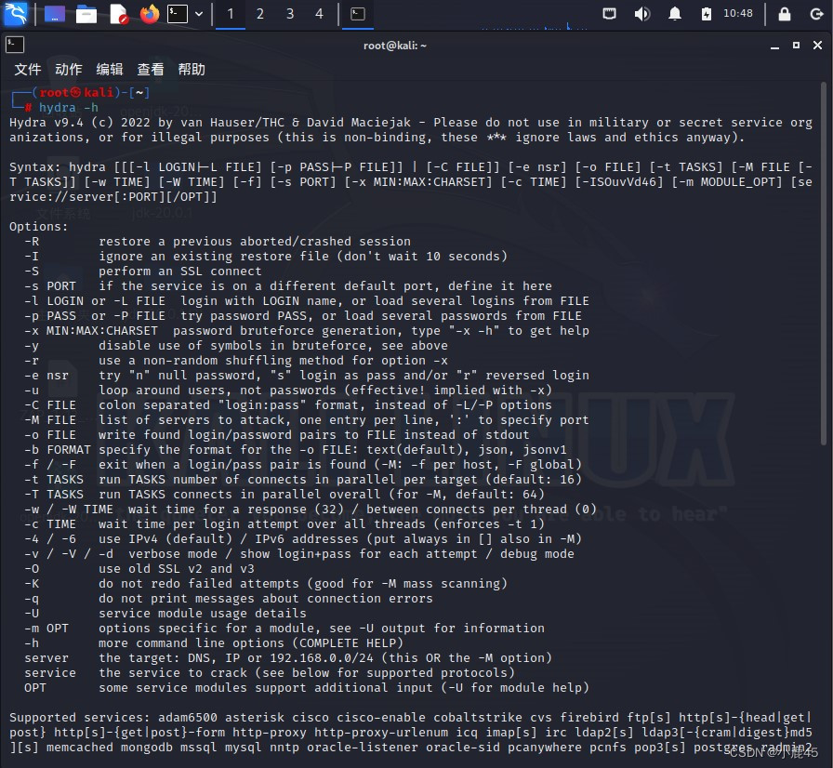
Task: Open the display settings tray icon
Action: 609,14
